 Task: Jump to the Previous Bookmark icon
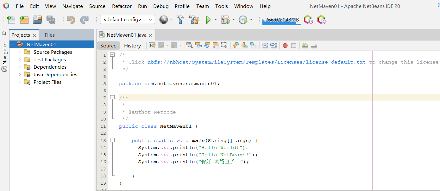pyautogui.click(x=236, y=46)
